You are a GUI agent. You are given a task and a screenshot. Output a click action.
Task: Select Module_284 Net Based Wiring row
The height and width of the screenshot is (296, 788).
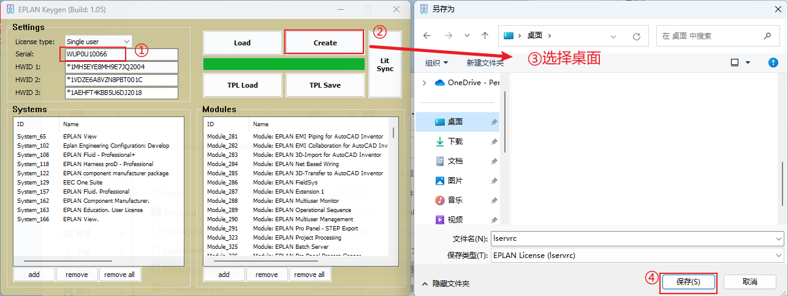click(297, 164)
